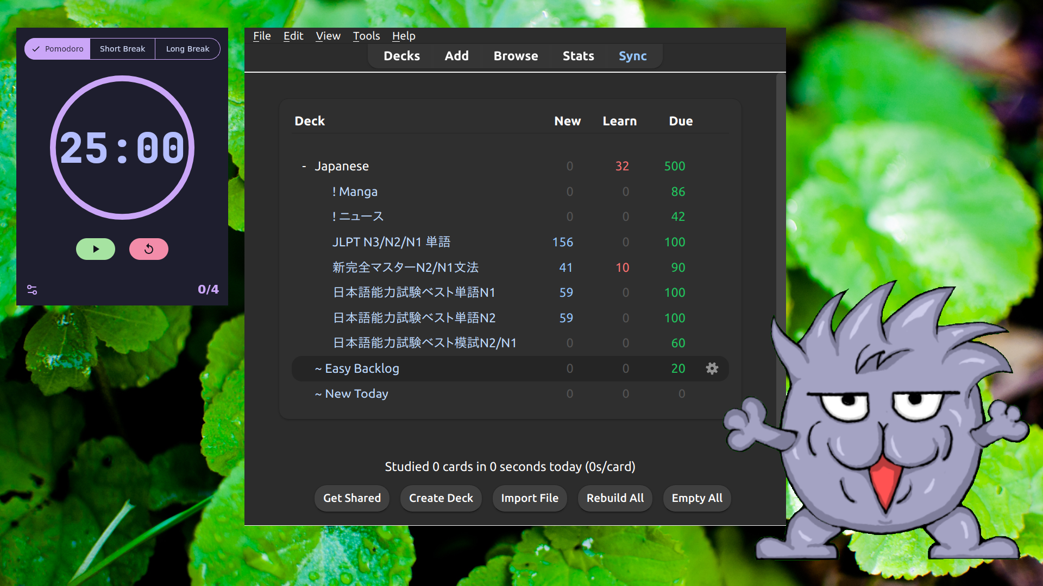The image size is (1043, 586).
Task: Click the new count 156 for JLPT deck
Action: pos(563,242)
